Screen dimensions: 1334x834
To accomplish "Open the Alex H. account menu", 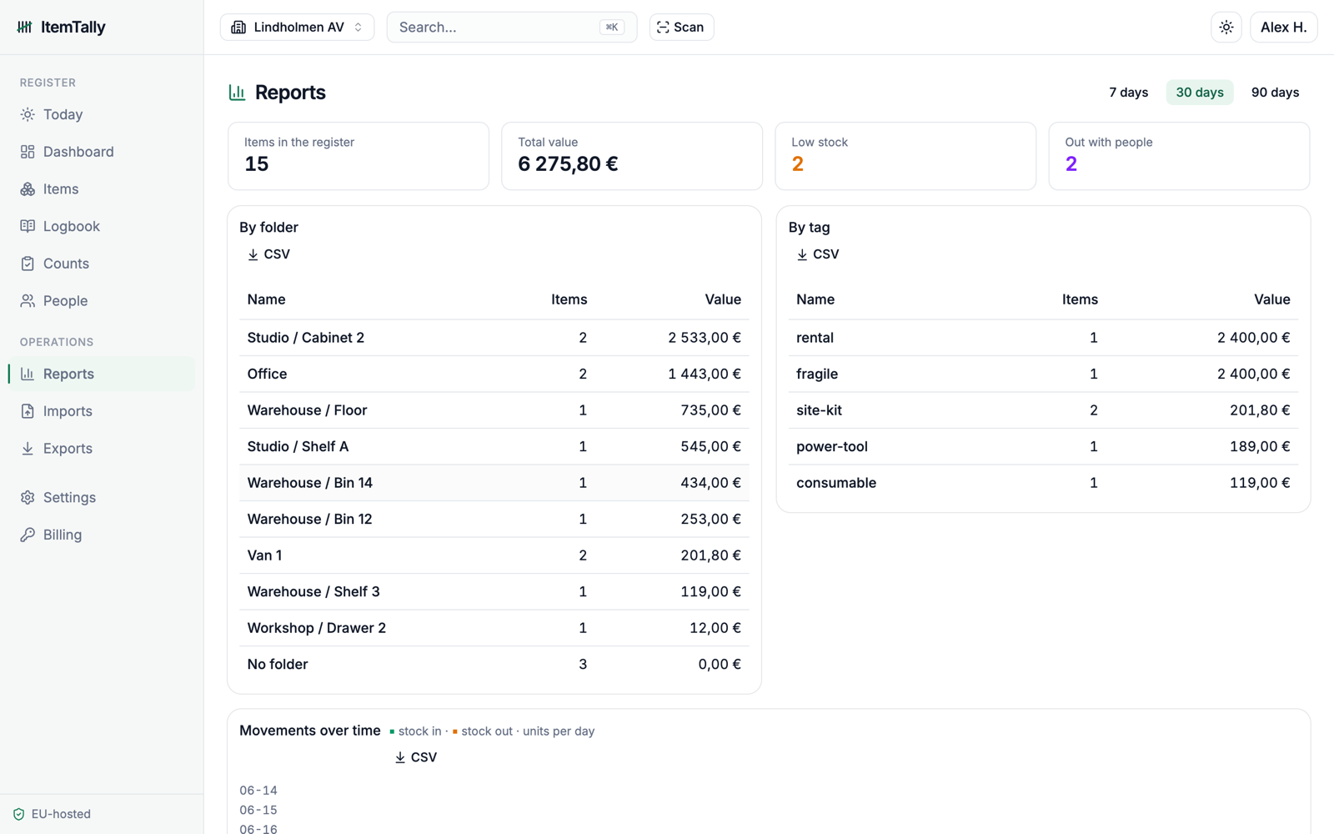I will pyautogui.click(x=1284, y=28).
